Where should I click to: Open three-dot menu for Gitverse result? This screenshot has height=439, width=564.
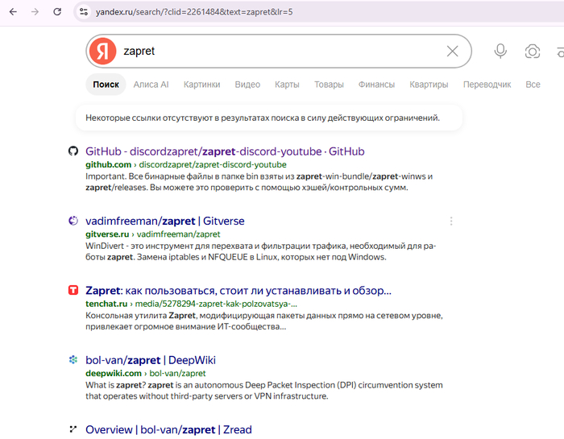coord(451,222)
